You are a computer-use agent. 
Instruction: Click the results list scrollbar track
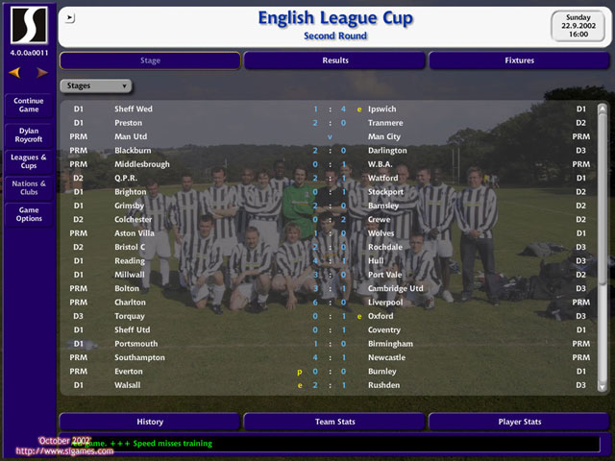[602, 248]
